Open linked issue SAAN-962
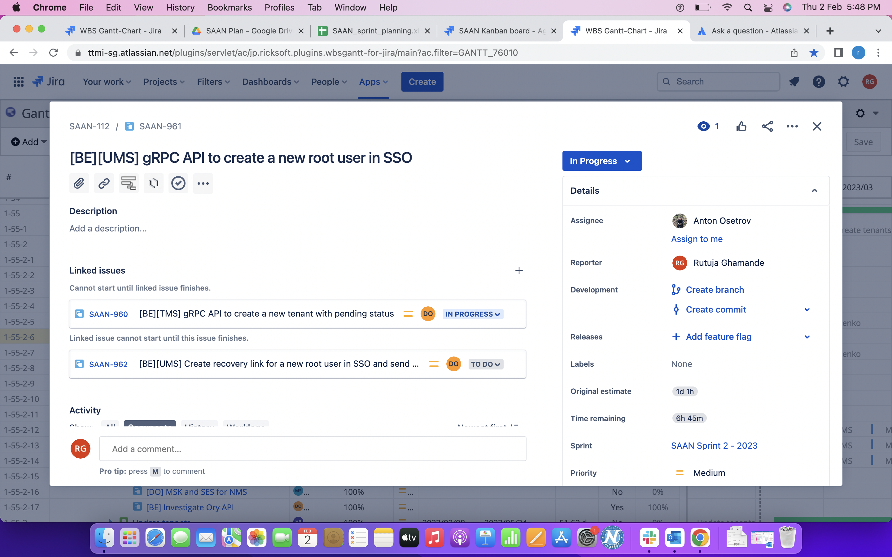Viewport: 892px width, 557px height. [x=108, y=364]
